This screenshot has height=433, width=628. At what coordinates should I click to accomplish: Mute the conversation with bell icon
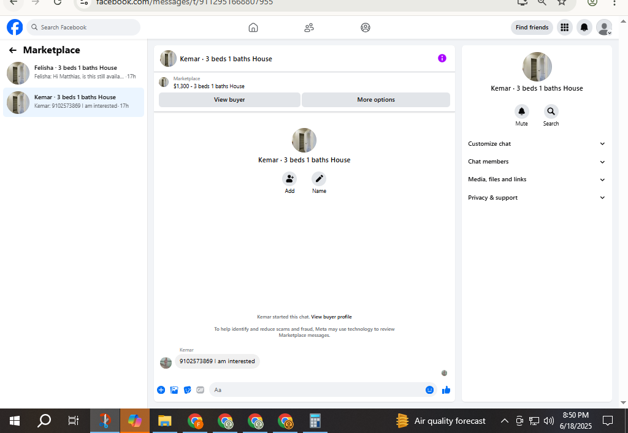coord(521,111)
